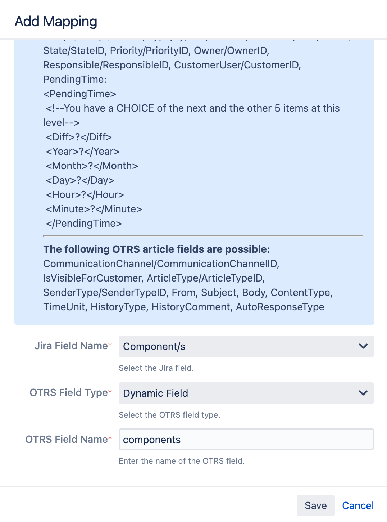The width and height of the screenshot is (387, 522).
Task: Focus the OTRS Field Name input
Action: [x=246, y=440]
